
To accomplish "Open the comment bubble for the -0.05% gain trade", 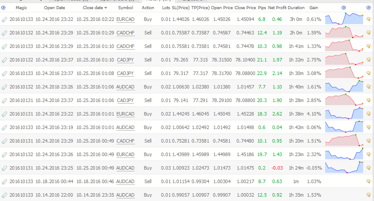I will coord(368,168).
